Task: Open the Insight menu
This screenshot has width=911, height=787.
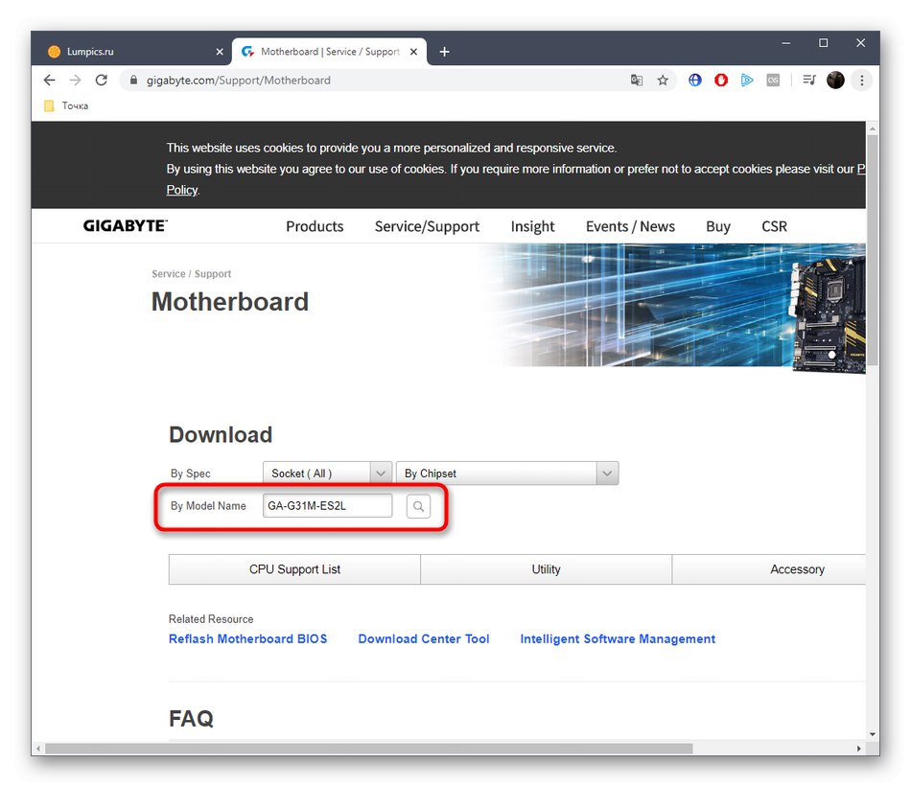Action: click(532, 226)
